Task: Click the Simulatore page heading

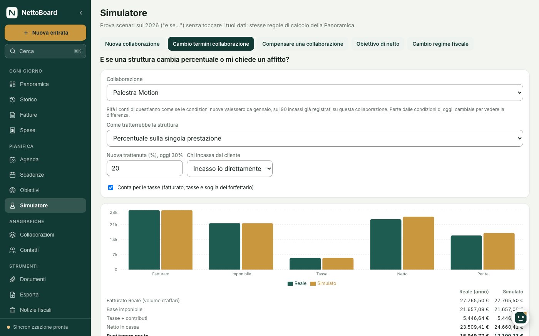Action: point(124,13)
